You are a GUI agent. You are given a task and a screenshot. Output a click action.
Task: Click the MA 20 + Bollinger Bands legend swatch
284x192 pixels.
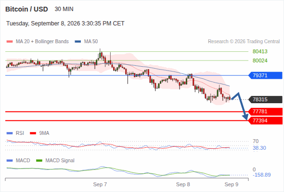click(10, 42)
